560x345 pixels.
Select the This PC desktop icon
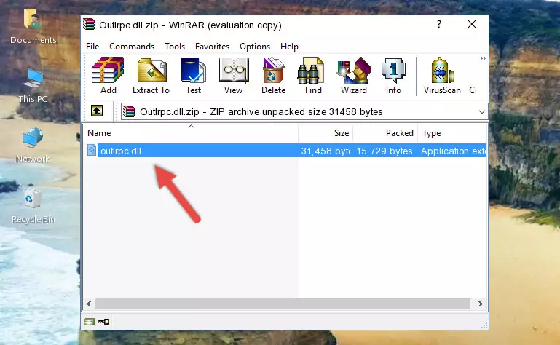tap(33, 86)
